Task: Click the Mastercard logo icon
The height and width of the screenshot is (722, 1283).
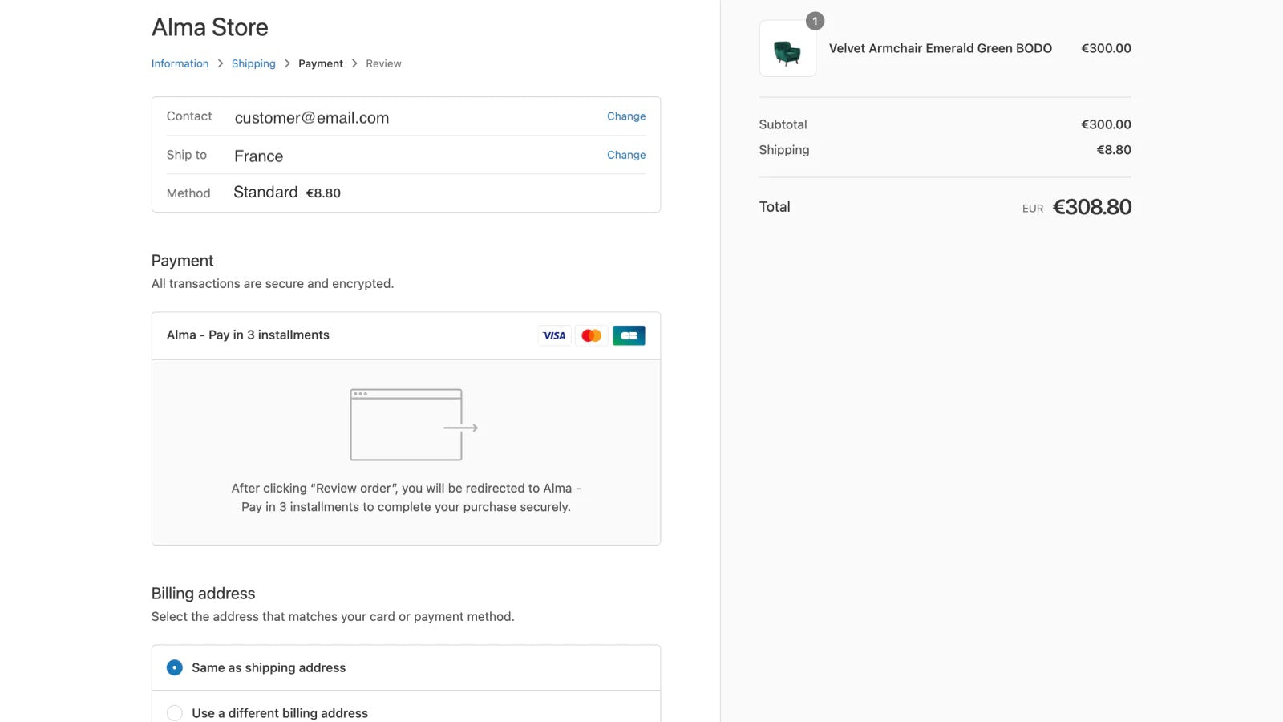Action: [592, 335]
